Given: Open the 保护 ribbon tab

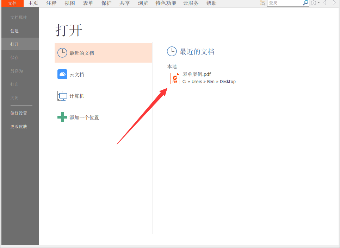Looking at the screenshot, I should 106,3.
